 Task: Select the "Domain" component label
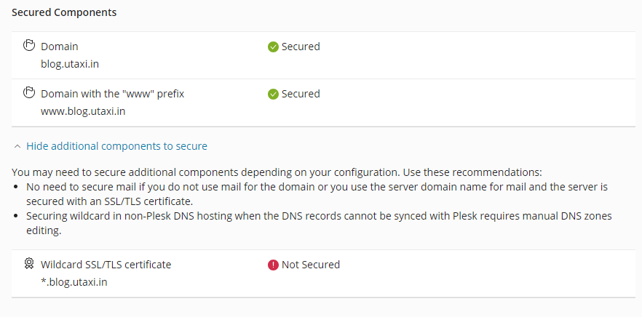click(59, 47)
